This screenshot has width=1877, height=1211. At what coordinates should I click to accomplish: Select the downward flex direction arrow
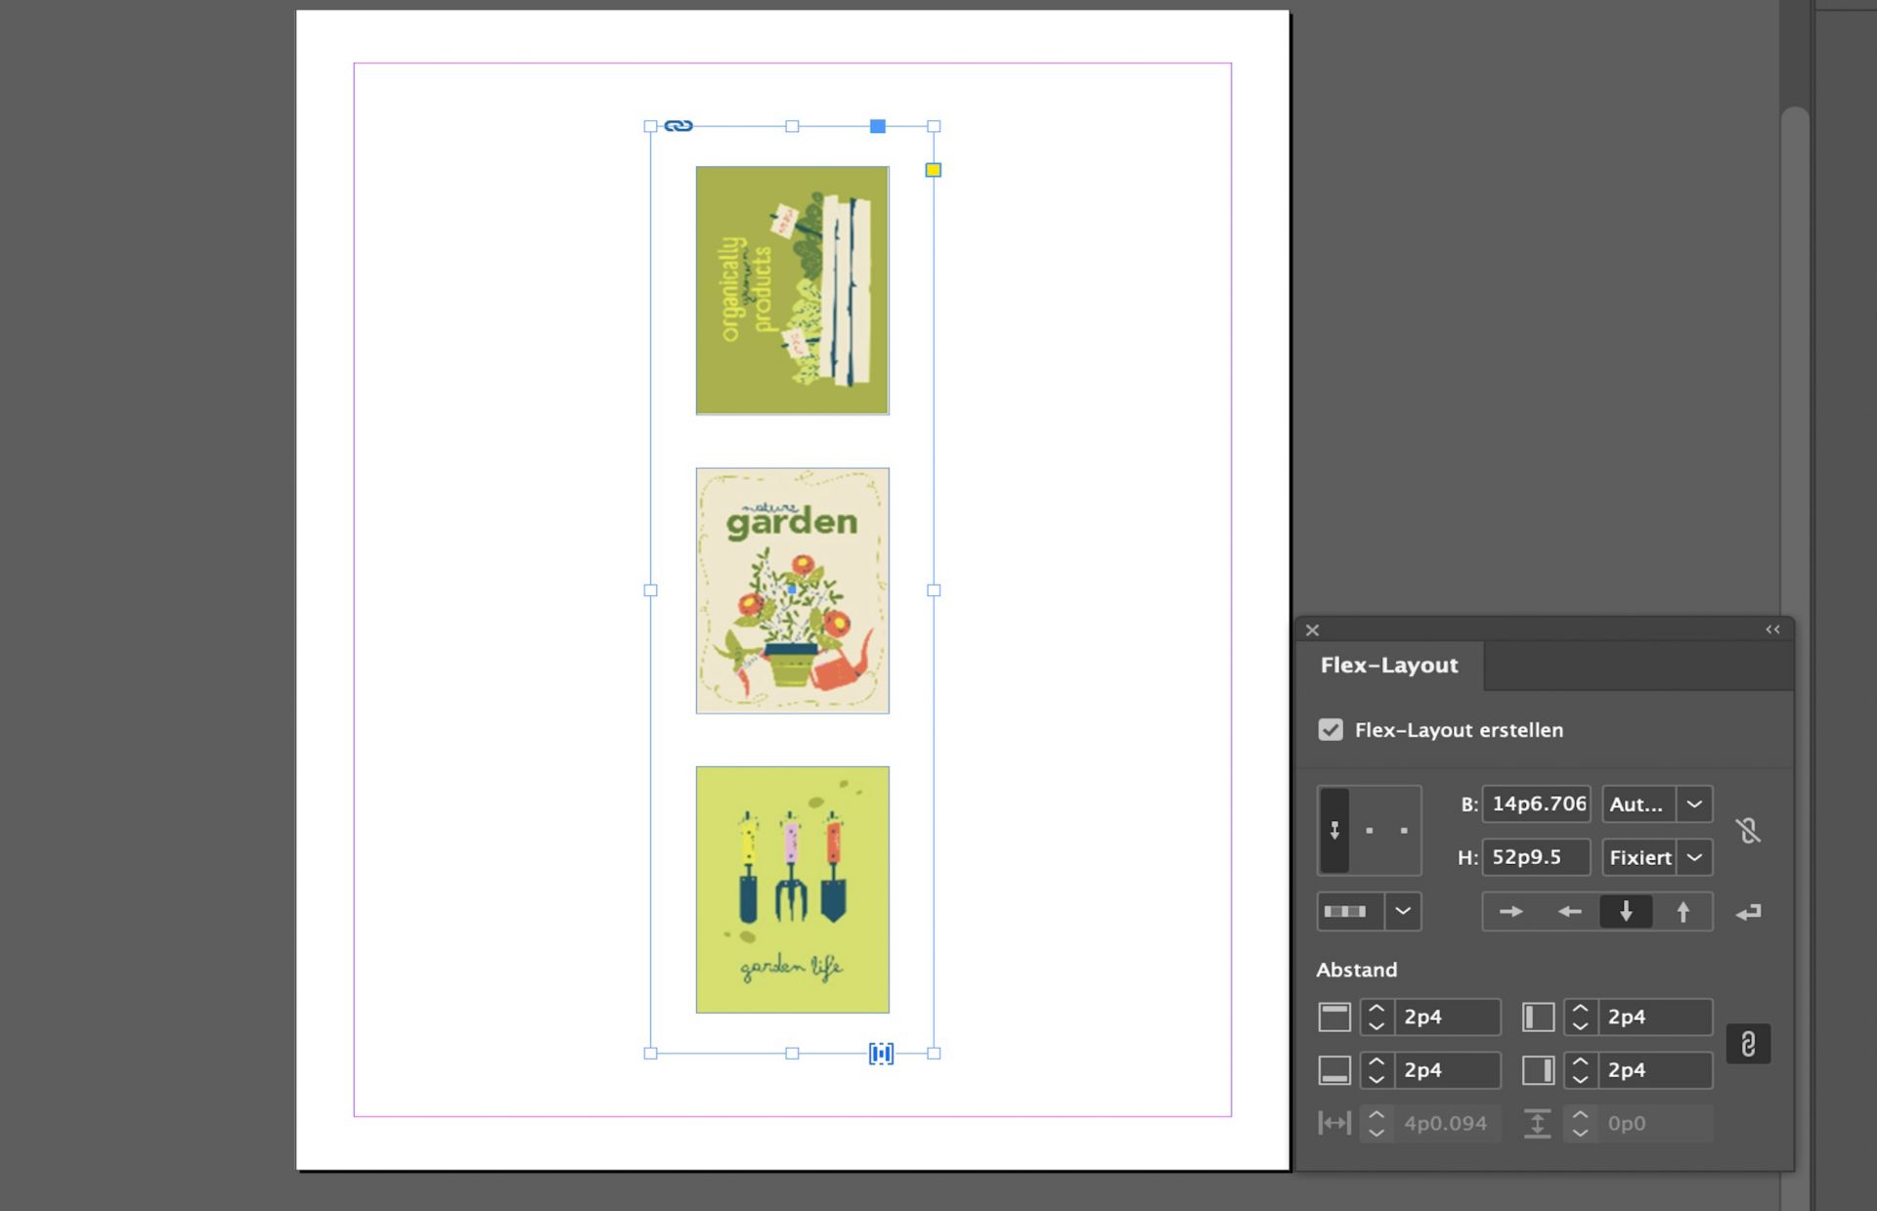[x=1626, y=911]
